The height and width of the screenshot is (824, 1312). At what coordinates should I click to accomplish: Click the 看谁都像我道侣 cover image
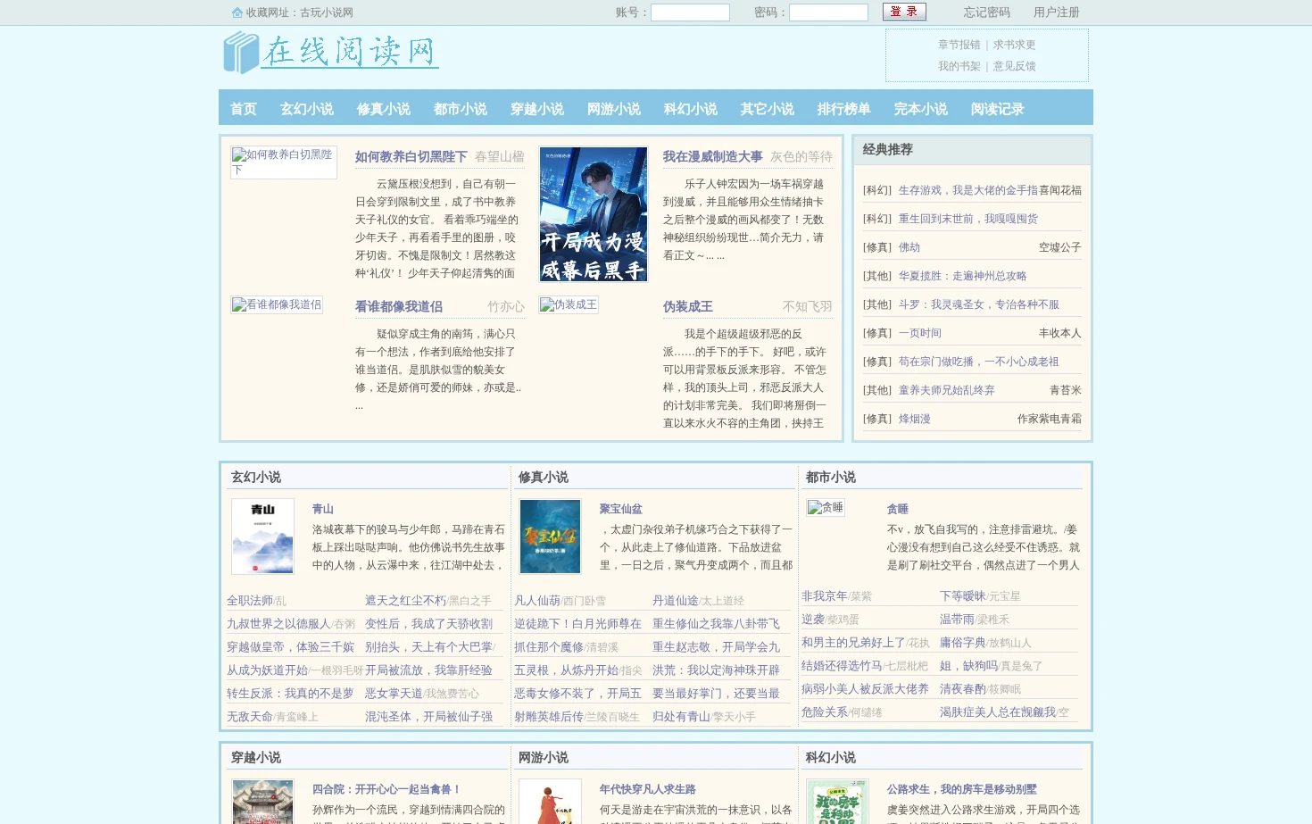click(277, 304)
